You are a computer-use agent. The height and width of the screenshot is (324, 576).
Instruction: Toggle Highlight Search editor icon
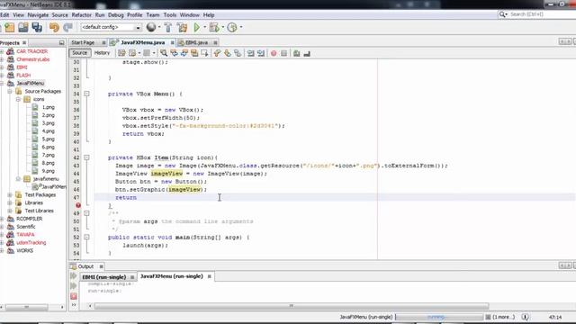tap(194, 53)
